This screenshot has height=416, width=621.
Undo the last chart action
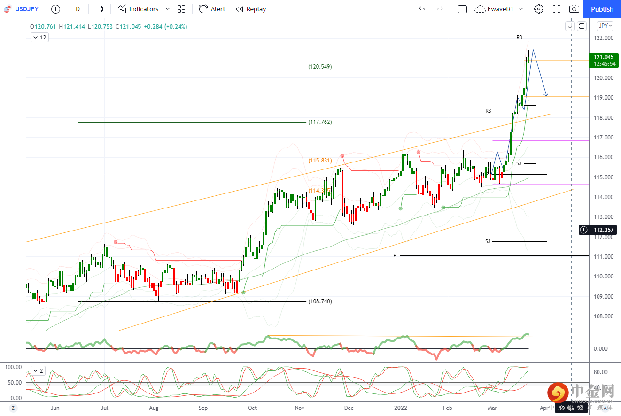pyautogui.click(x=422, y=9)
